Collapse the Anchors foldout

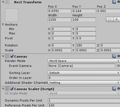coord(3,25)
